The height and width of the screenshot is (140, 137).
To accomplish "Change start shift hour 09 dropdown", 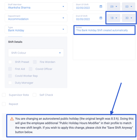I will (x=113, y=7).
